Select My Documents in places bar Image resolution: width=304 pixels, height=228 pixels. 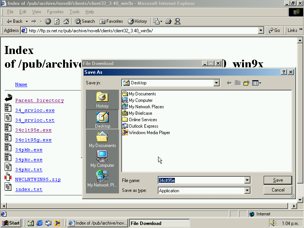[x=102, y=139]
